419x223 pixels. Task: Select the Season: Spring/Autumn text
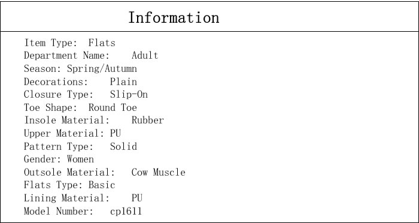tap(80, 69)
